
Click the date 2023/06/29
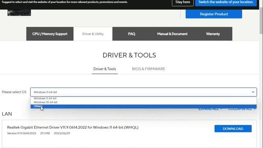tap(62, 133)
